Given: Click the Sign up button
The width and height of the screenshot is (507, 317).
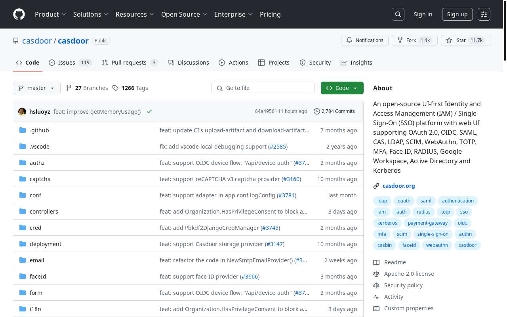Looking at the screenshot, I should tap(457, 14).
